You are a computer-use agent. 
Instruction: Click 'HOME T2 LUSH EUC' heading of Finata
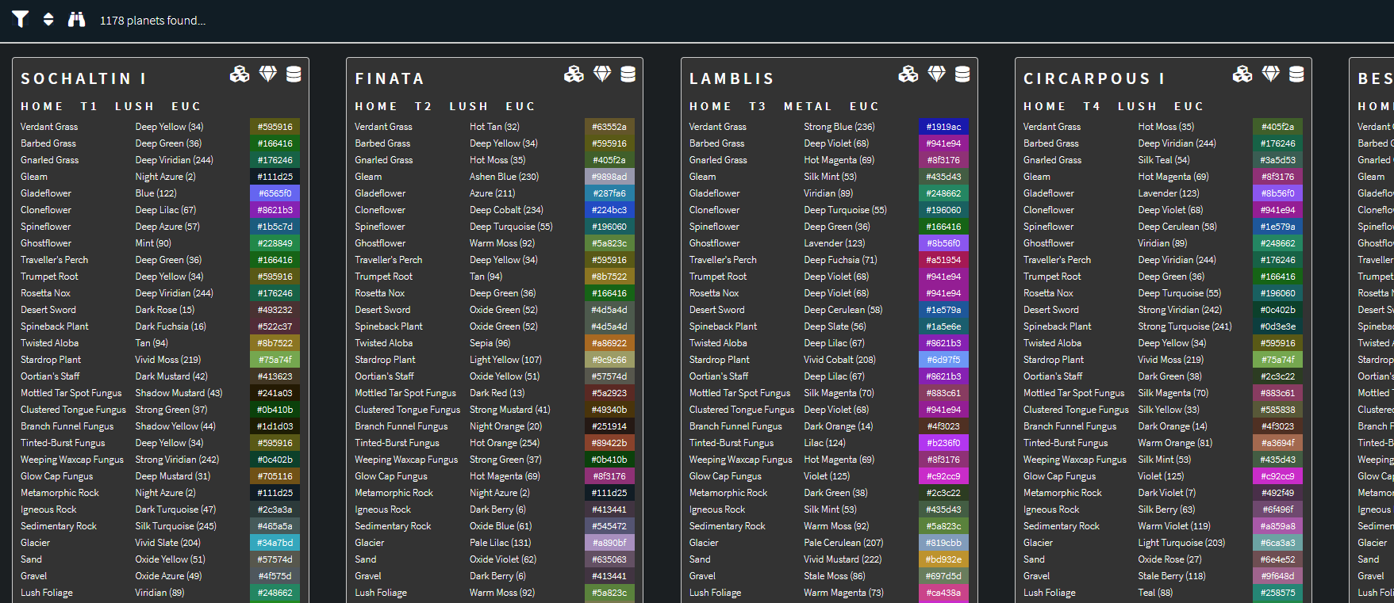pyautogui.click(x=445, y=106)
